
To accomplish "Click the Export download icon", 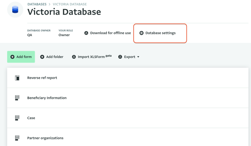I will pyautogui.click(x=120, y=57).
